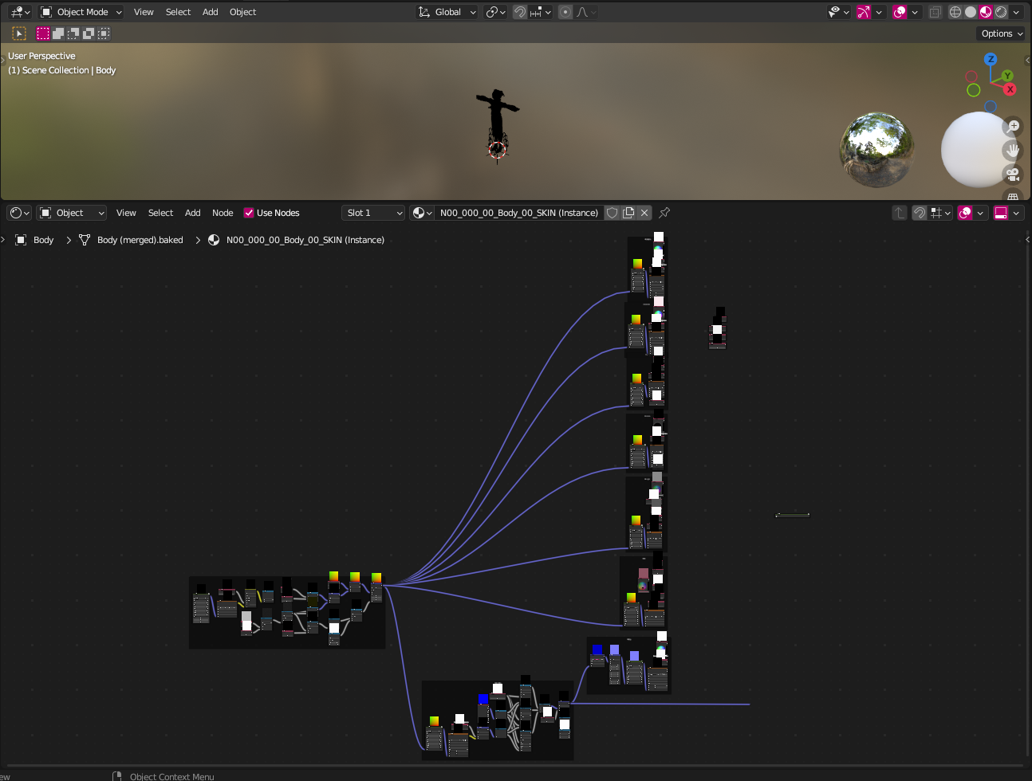The image size is (1032, 781).
Task: Click the go-to-parent-node-tree arrow in shader editor header
Action: pyautogui.click(x=900, y=213)
